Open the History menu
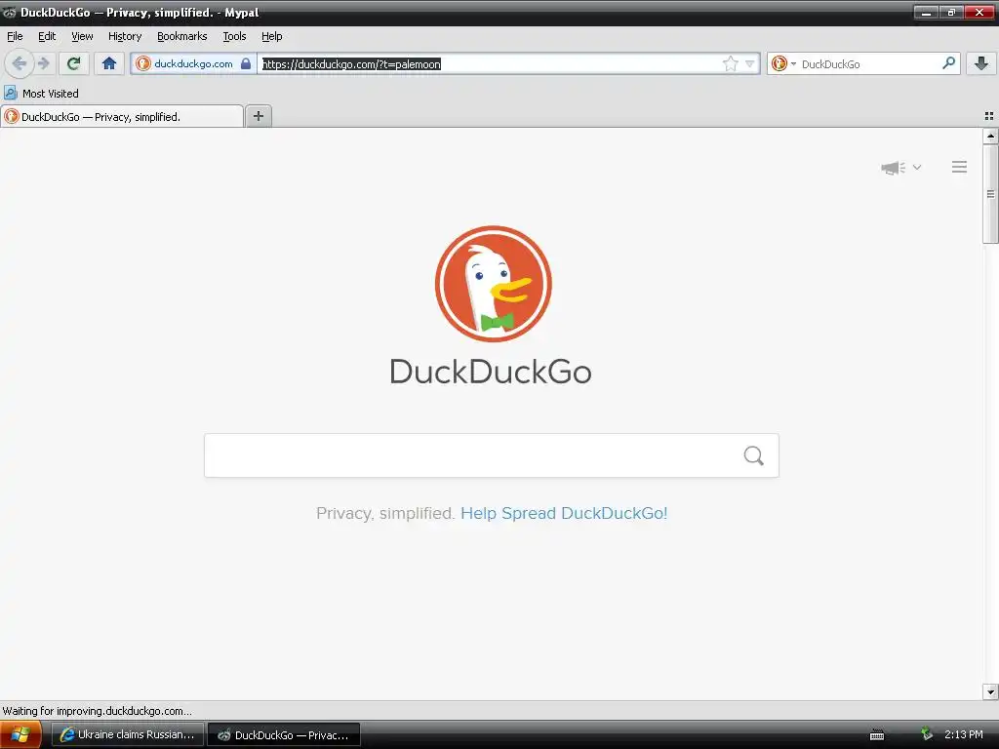 [125, 36]
